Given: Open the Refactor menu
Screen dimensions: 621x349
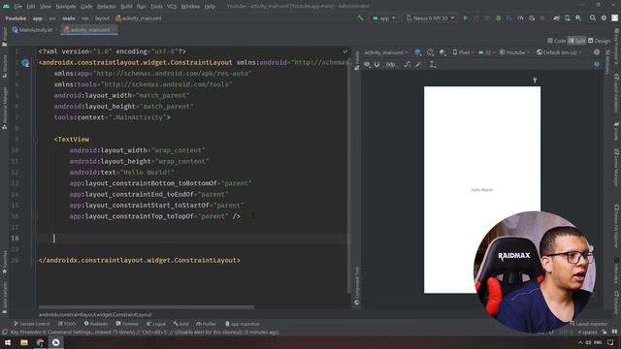Looking at the screenshot, I should click(107, 7).
